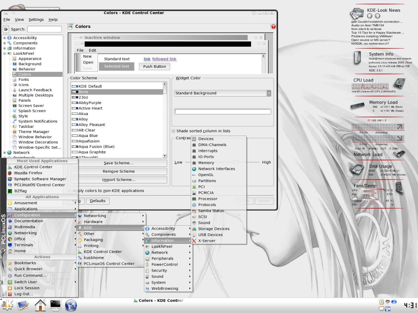Select Window Decorations in sidebar tree

(38, 142)
